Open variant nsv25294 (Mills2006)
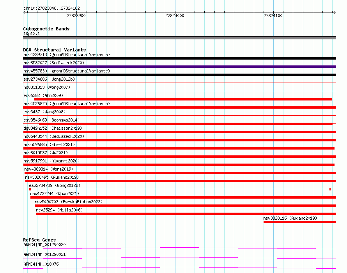The width and height of the screenshot is (347, 273). point(59,210)
